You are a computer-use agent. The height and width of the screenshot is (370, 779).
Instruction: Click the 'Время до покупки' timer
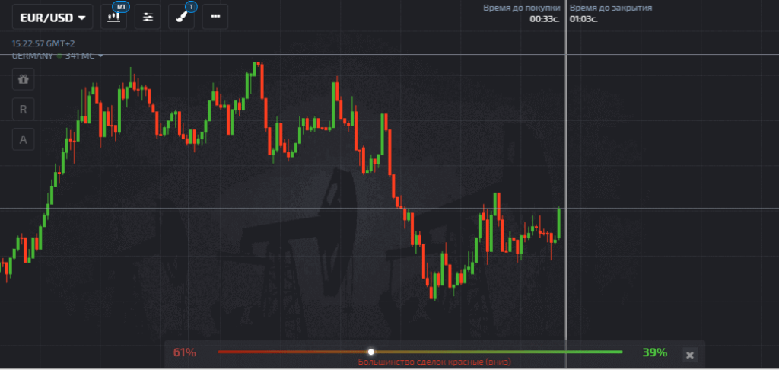pyautogui.click(x=521, y=13)
